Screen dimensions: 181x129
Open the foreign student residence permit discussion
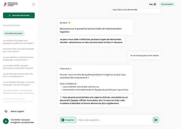point(19,84)
